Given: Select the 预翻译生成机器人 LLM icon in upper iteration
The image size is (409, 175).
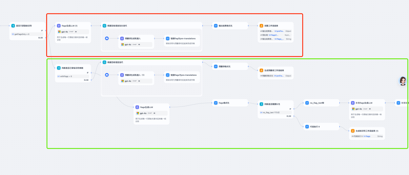Looking at the screenshot, I should pyautogui.click(x=122, y=38).
